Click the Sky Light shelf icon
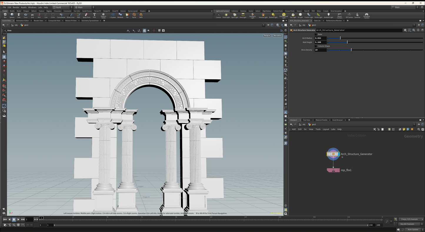The height and width of the screenshot is (232, 425). tap(293, 15)
